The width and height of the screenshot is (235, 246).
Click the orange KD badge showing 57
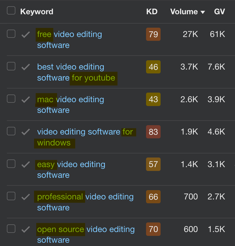point(153,164)
